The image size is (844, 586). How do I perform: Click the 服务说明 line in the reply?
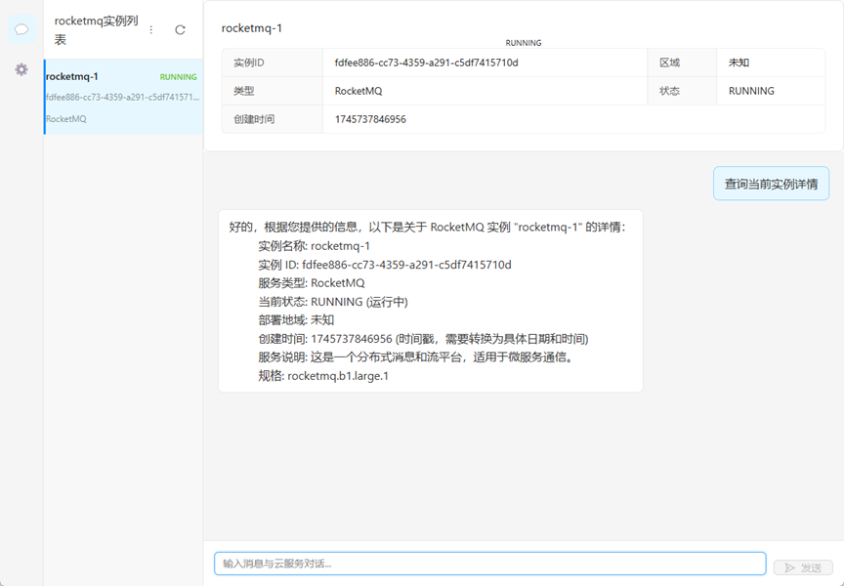point(418,356)
